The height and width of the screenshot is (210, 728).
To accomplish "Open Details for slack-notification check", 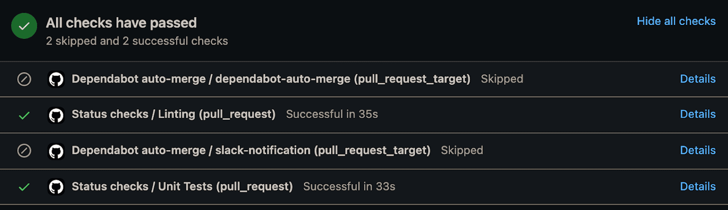I will 697,150.
